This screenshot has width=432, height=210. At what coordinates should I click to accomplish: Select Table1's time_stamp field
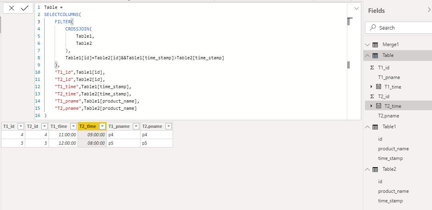(x=390, y=158)
